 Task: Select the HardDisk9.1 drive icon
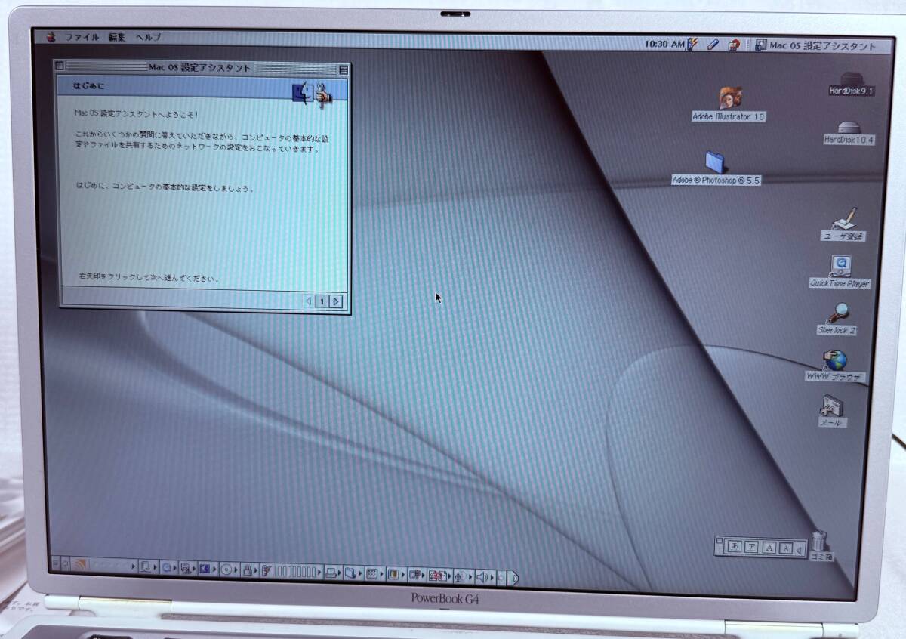tap(851, 79)
